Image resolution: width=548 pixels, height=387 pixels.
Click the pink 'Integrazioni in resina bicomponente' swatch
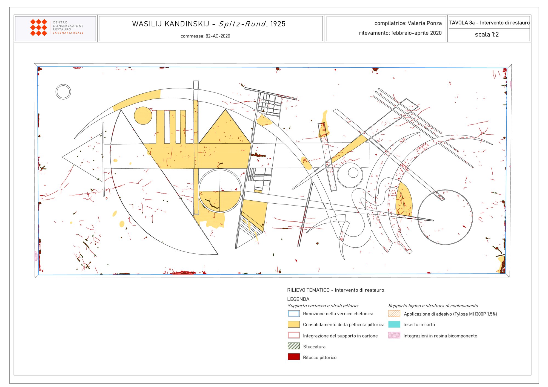click(394, 335)
